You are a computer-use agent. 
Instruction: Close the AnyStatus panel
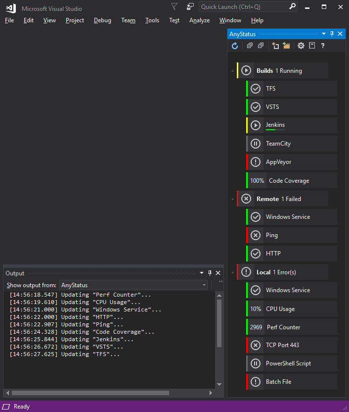pyautogui.click(x=340, y=34)
